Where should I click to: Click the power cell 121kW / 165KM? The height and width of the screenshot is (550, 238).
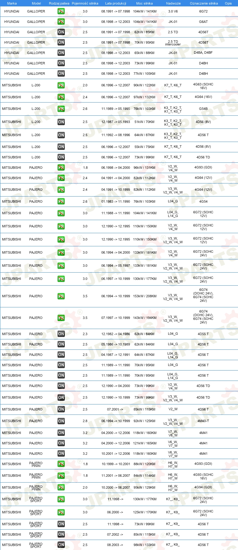pos(145,443)
